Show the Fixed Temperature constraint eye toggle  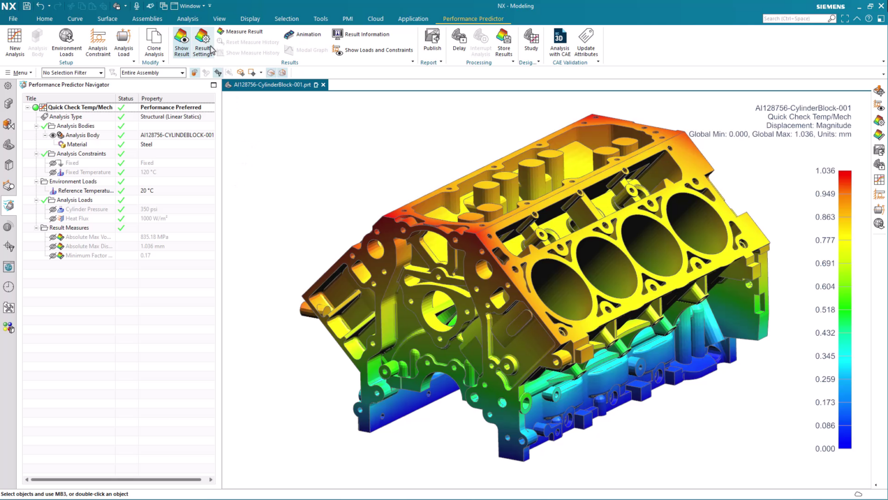point(53,172)
